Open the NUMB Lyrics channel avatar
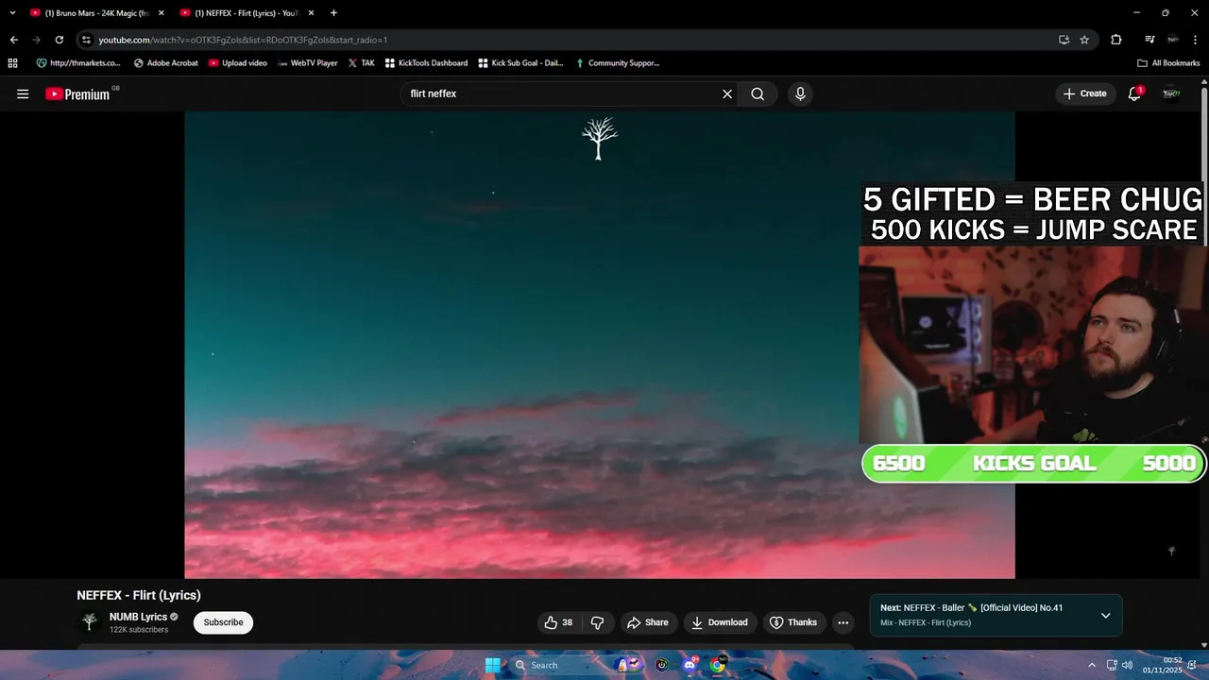Screen dimensions: 1209x680 pos(90,621)
